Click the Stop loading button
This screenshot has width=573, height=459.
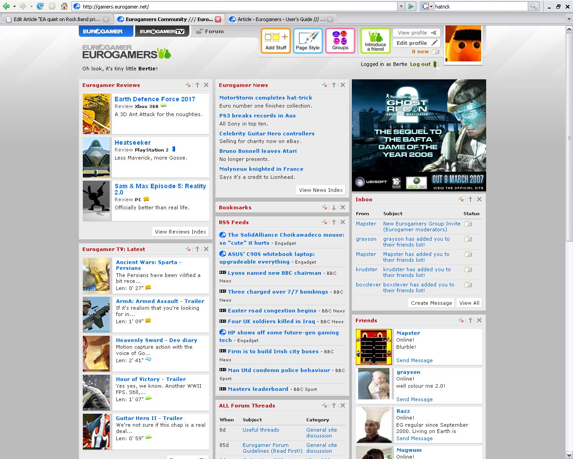click(x=52, y=6)
